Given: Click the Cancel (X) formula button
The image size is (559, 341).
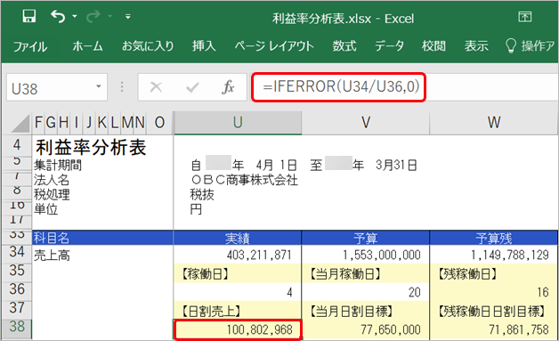Looking at the screenshot, I should (156, 87).
